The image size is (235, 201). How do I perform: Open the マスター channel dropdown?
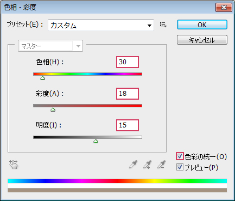[50, 46]
